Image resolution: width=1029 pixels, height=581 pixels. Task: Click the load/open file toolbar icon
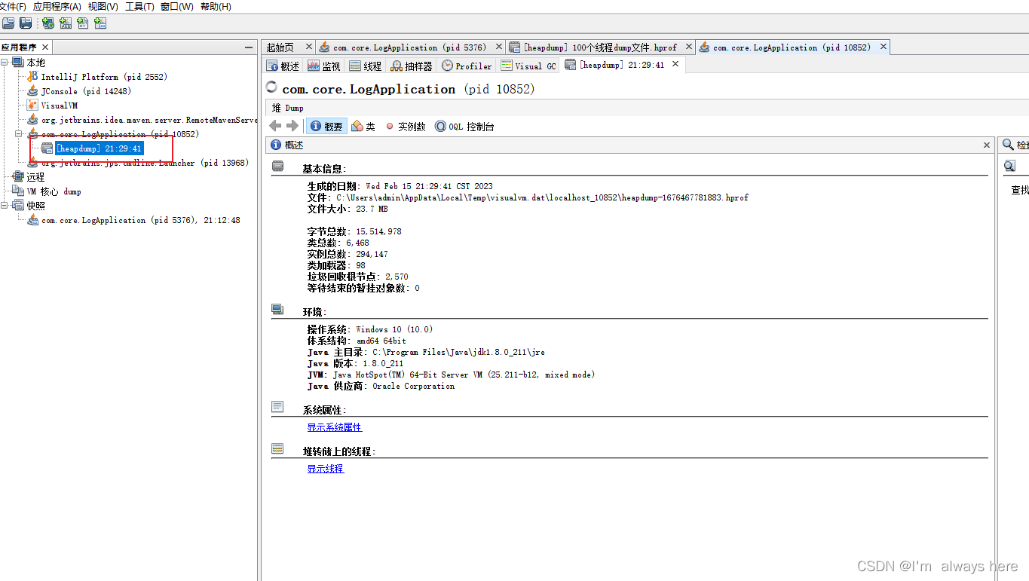click(8, 23)
